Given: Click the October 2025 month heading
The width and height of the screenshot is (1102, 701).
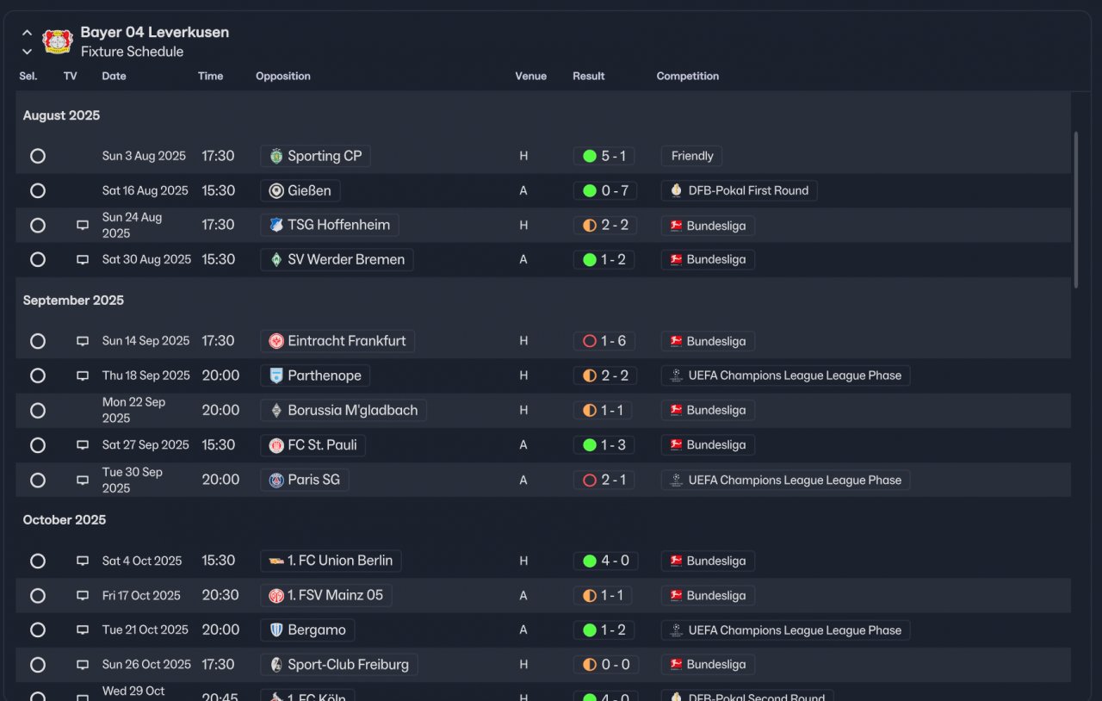Looking at the screenshot, I should click(65, 520).
